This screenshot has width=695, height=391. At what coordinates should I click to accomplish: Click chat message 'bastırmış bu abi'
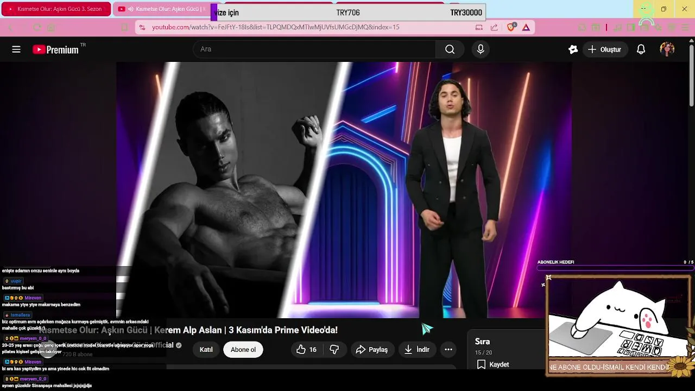(x=18, y=288)
